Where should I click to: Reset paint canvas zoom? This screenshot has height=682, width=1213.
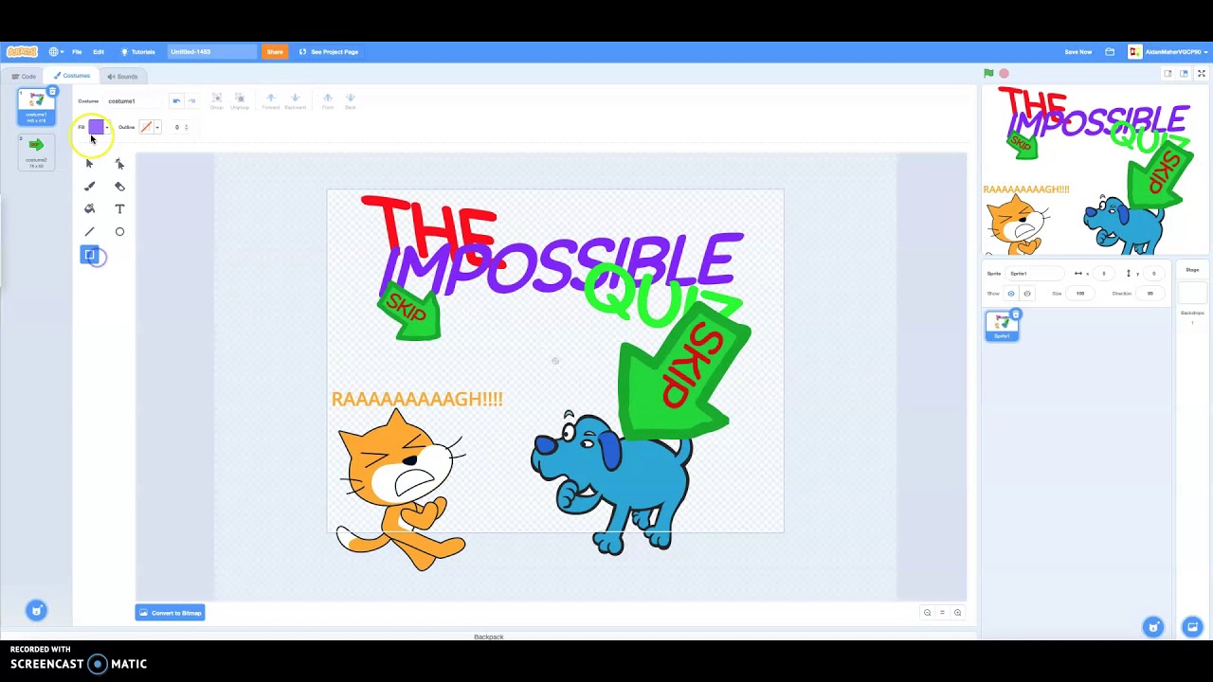click(942, 613)
